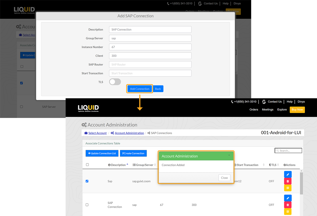Check the SAP Connection row checkbox
The image size is (317, 216).
[x=87, y=205]
